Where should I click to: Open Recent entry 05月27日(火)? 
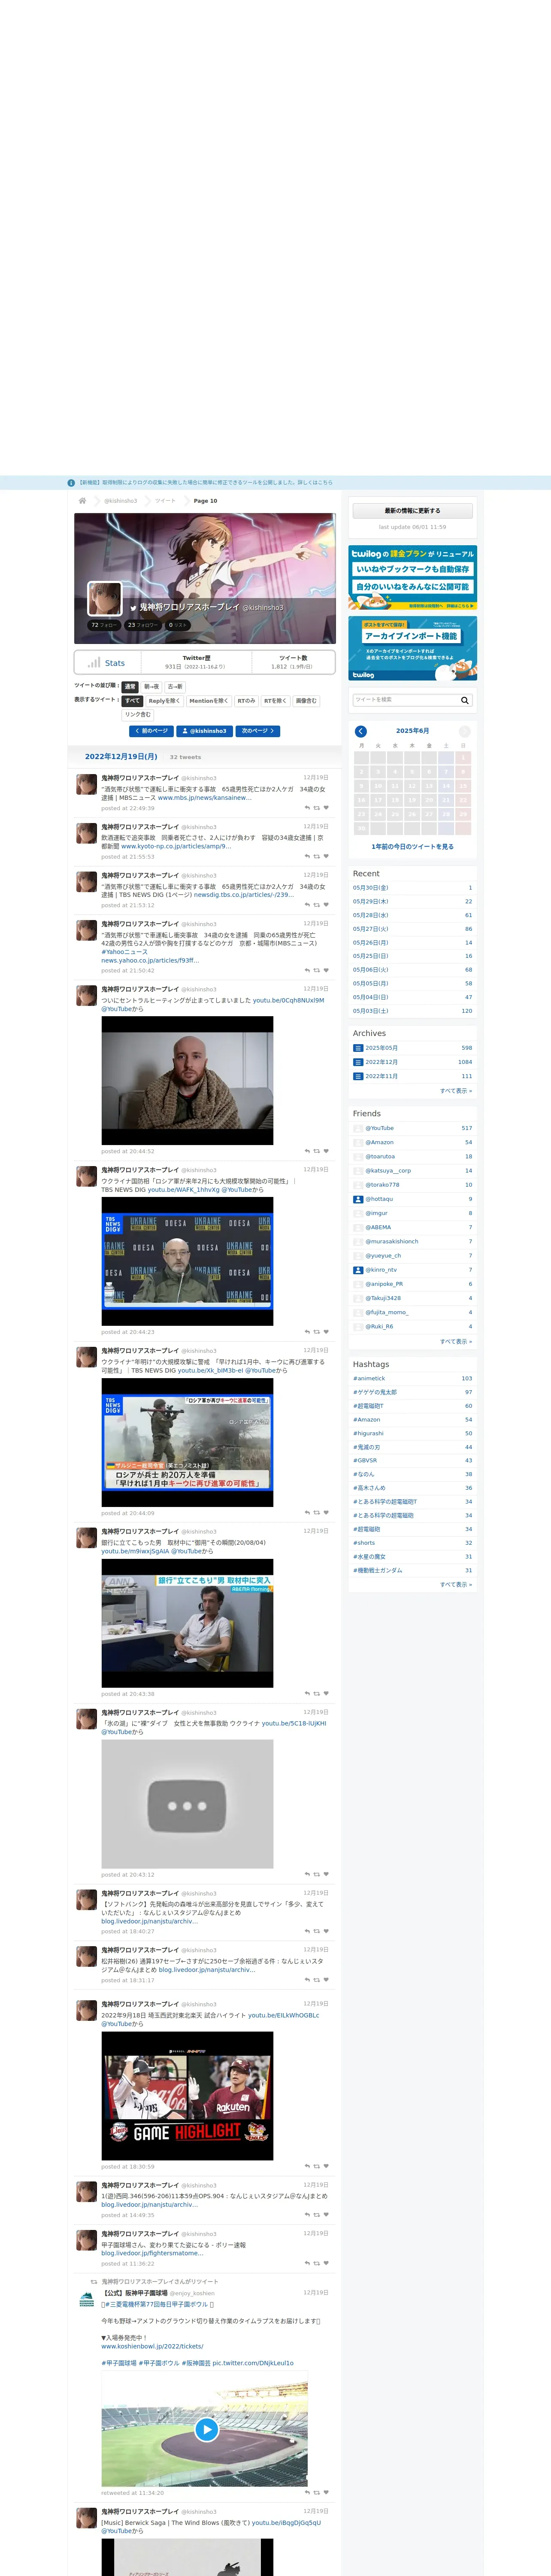tap(412, 929)
